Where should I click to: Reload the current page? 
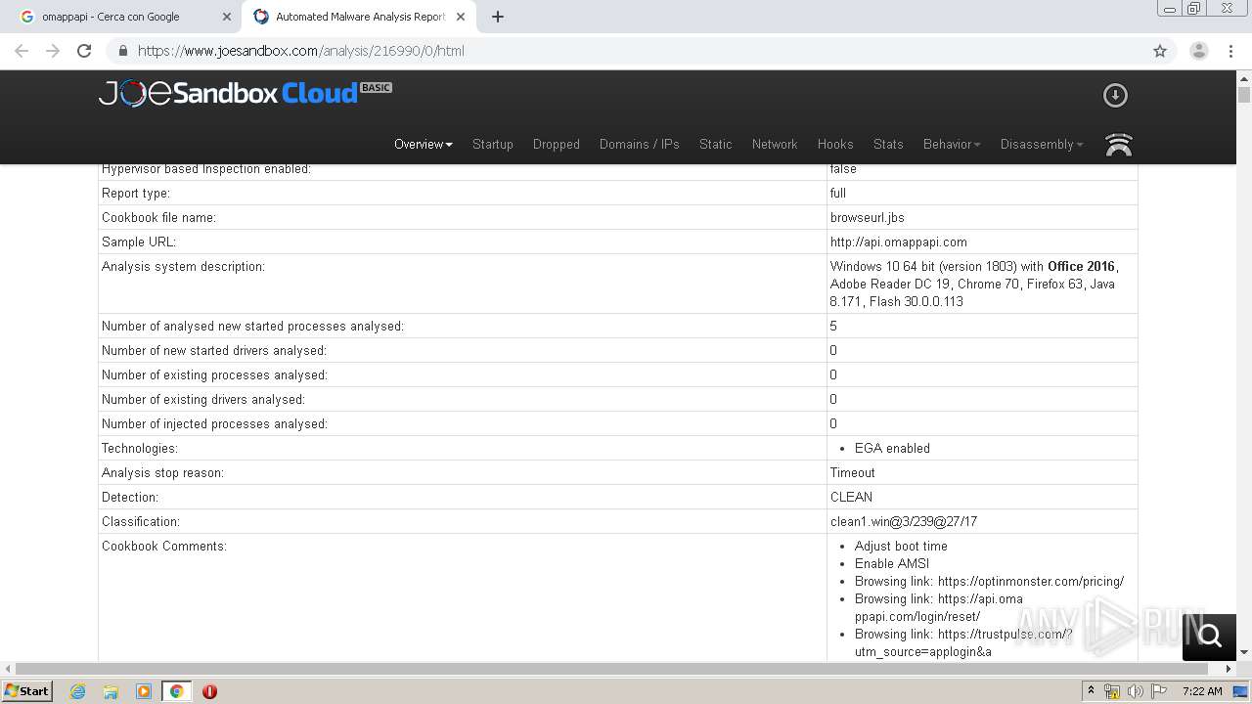(84, 51)
